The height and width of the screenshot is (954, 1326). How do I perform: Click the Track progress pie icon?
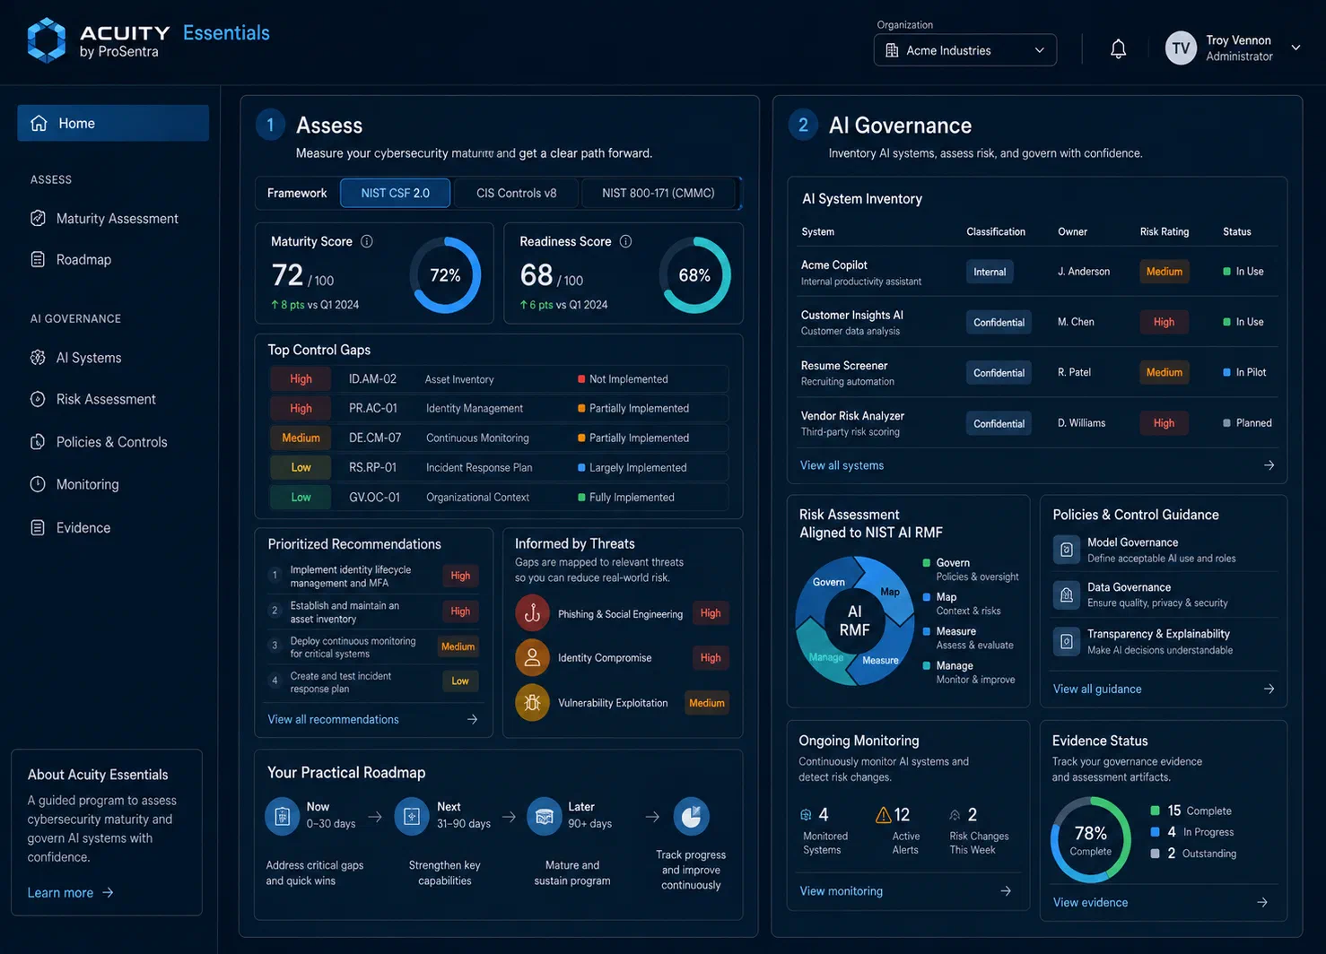tap(691, 817)
